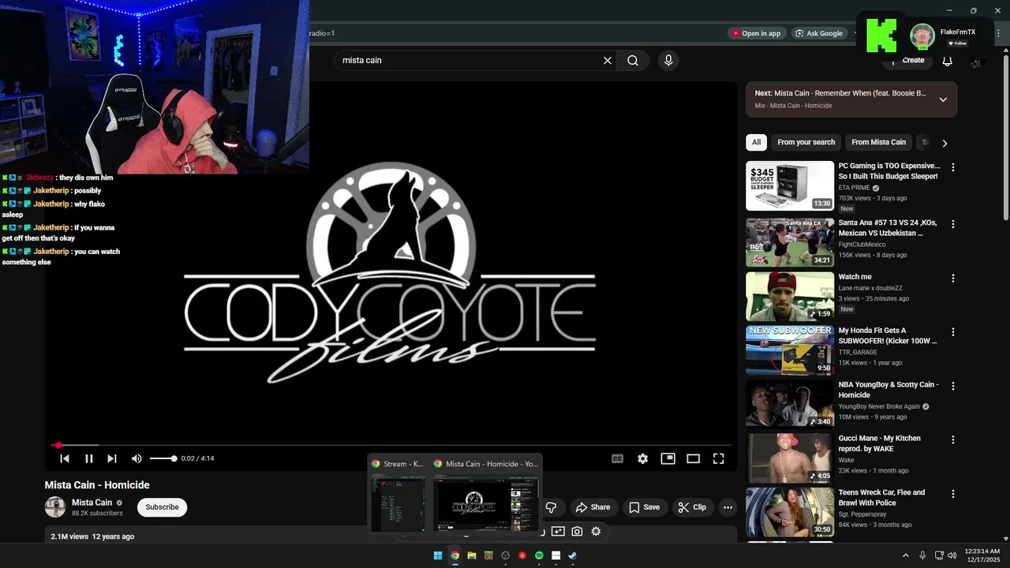
Task: Open Steam from taskbar
Action: pyautogui.click(x=573, y=555)
